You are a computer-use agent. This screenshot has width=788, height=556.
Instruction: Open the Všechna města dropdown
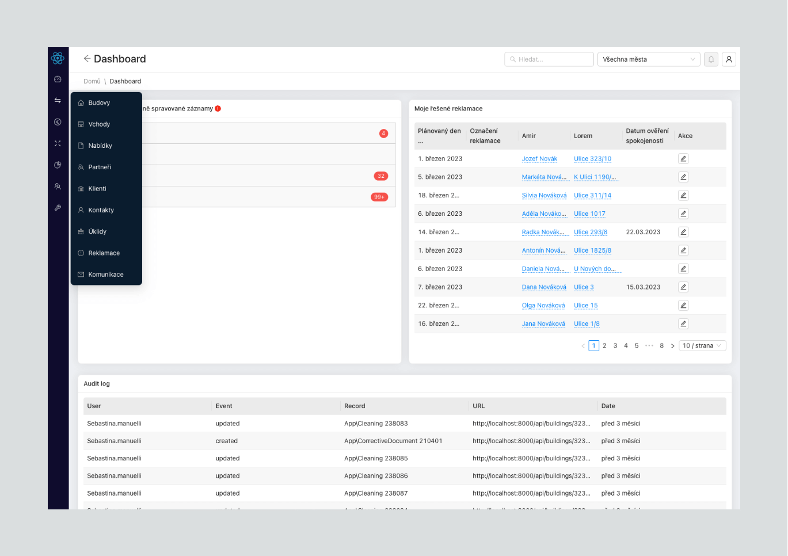[x=649, y=59]
